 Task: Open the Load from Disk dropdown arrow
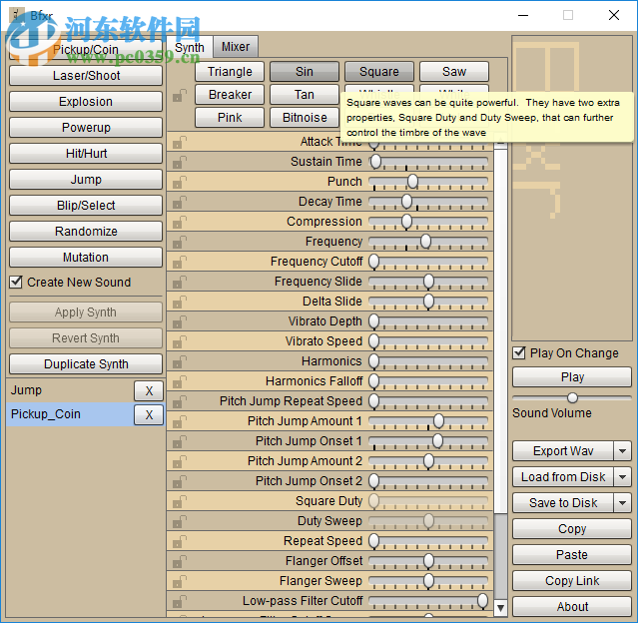(623, 477)
